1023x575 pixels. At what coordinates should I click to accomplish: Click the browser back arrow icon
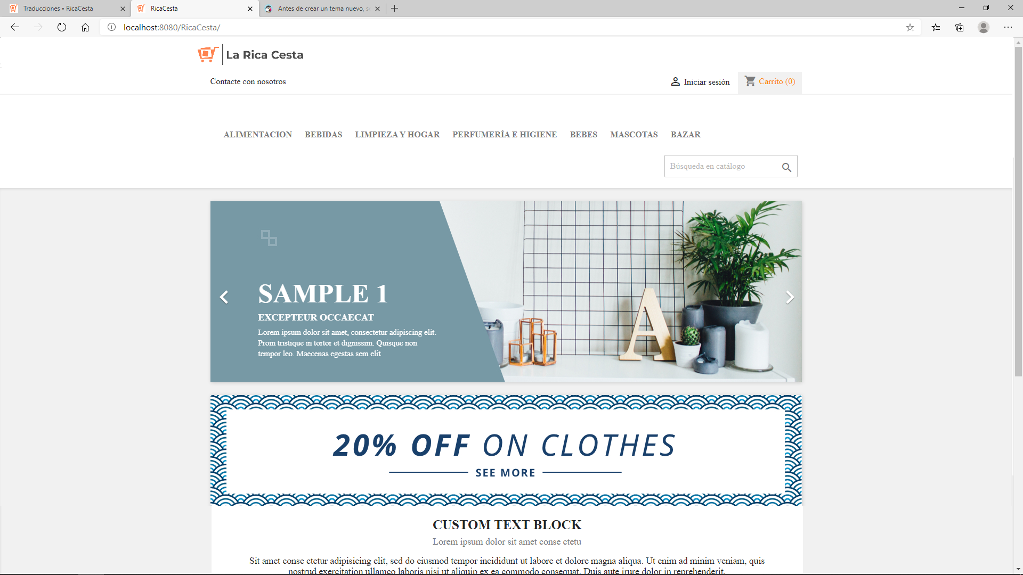(x=15, y=27)
